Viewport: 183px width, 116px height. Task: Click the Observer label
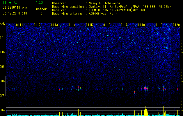pos(59,3)
